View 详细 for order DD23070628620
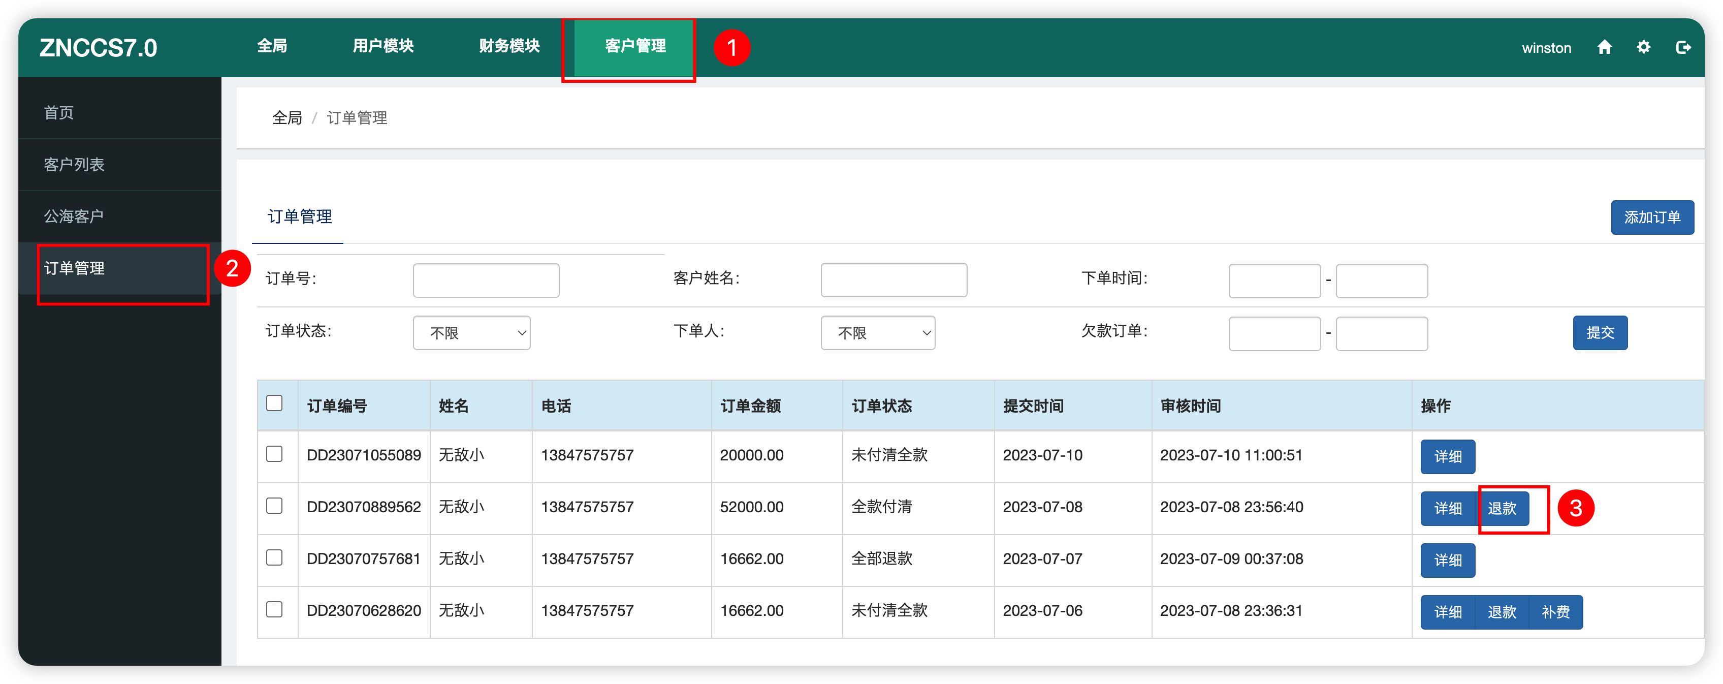1723x684 pixels. tap(1447, 612)
